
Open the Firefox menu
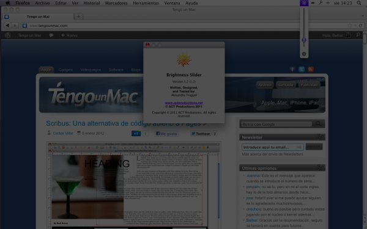click(x=23, y=3)
